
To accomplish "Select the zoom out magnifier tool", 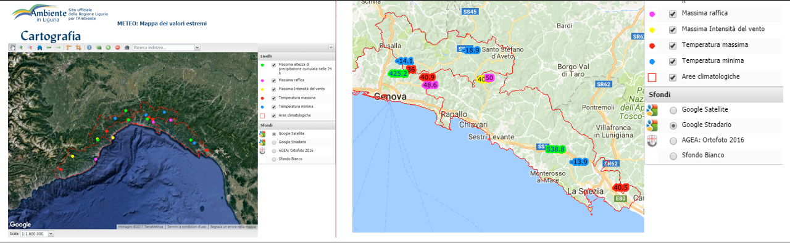I will 30,47.
